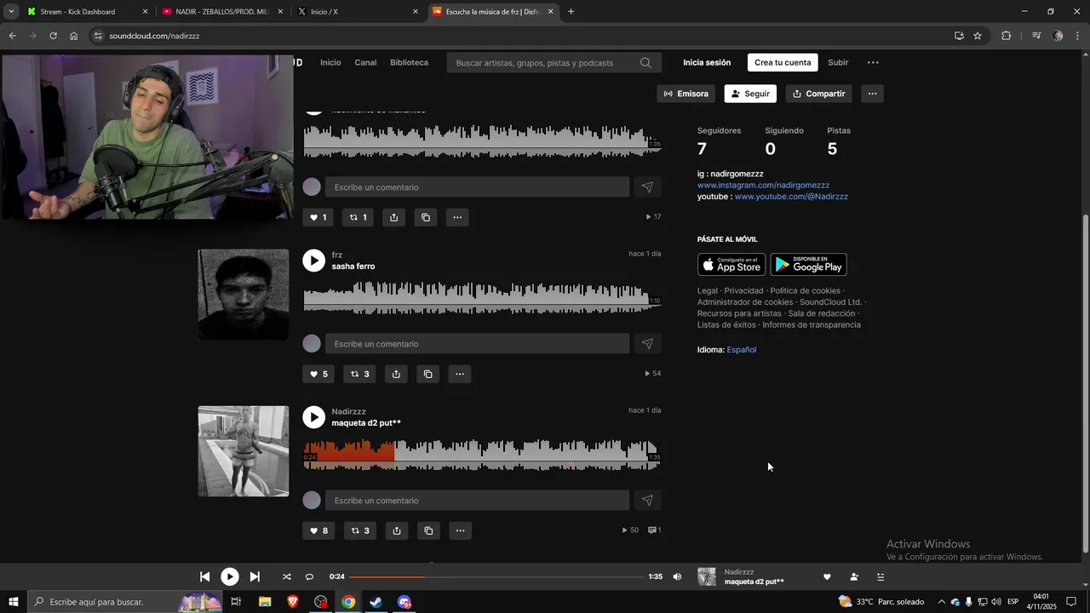Open the Chrome extensions puzzle icon
Image resolution: width=1090 pixels, height=613 pixels.
coord(1007,36)
